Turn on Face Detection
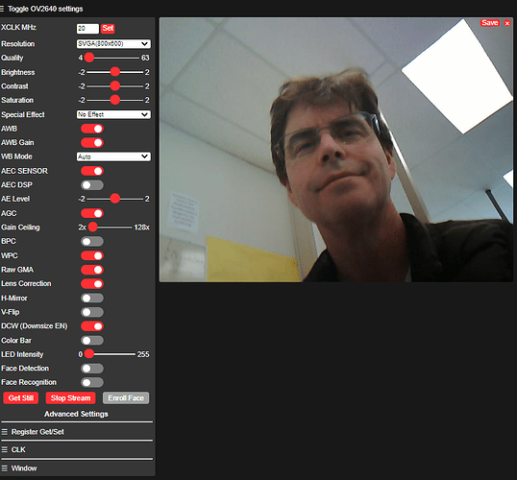 [x=92, y=369]
